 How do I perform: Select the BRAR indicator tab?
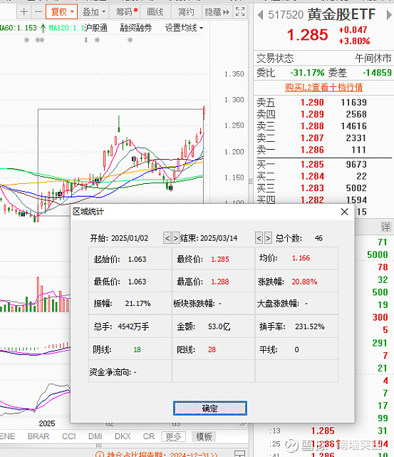(38, 436)
